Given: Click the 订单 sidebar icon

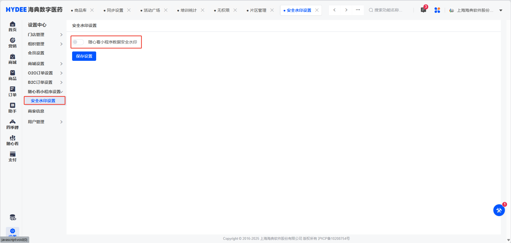Looking at the screenshot, I should pyautogui.click(x=12, y=91).
